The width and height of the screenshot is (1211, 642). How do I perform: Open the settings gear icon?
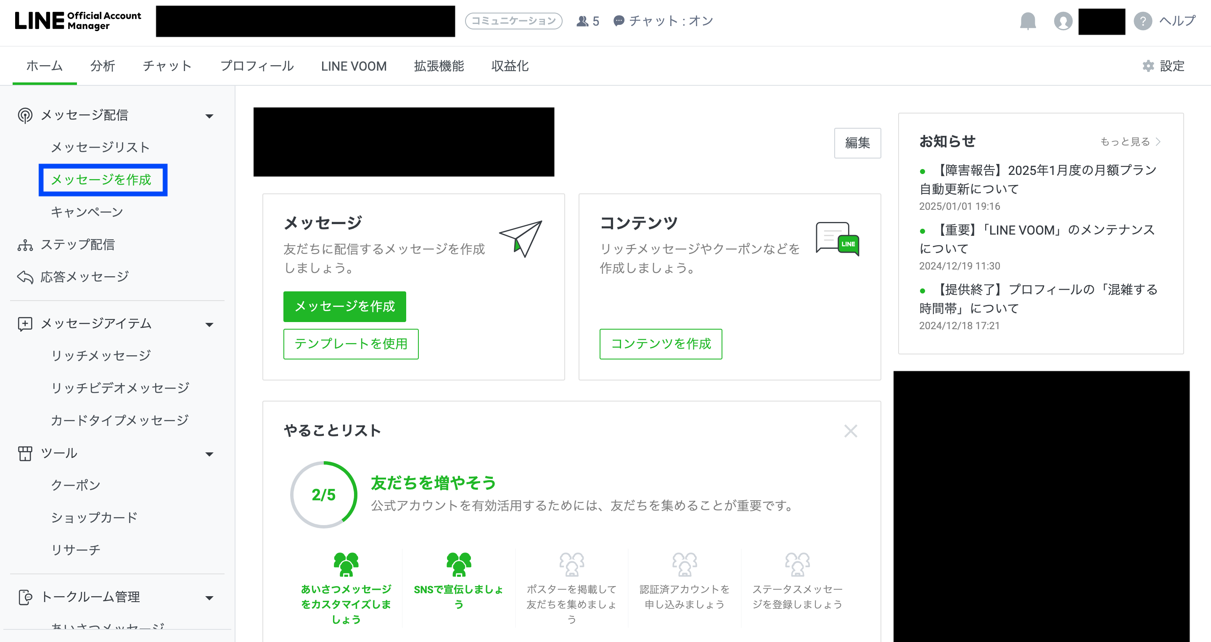[1148, 66]
